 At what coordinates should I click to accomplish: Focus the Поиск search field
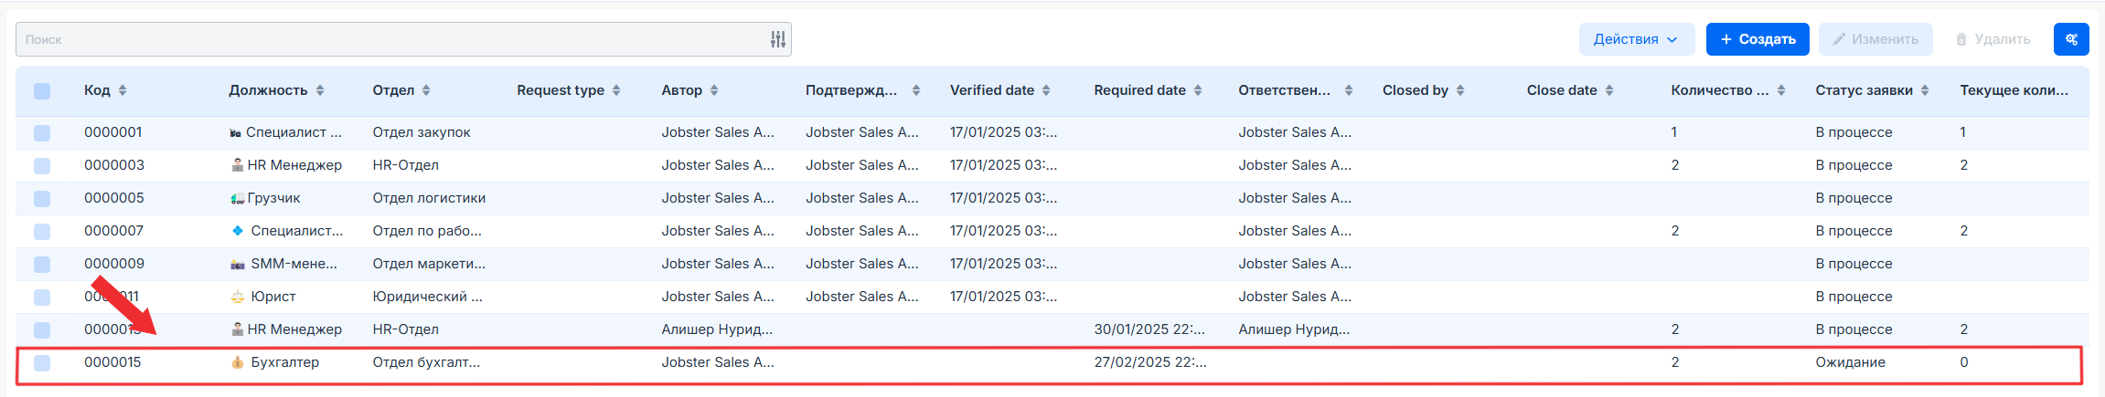coord(393,39)
